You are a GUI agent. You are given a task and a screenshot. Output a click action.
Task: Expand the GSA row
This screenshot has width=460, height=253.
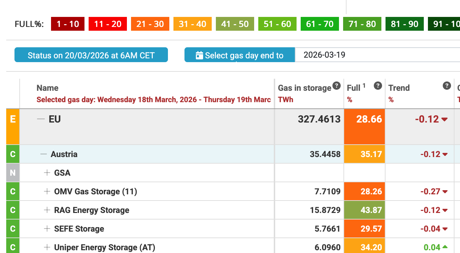[x=47, y=173]
